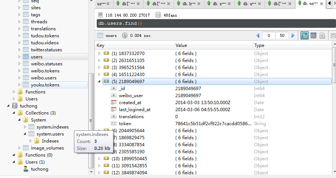Click the Functions folder icon under youku.tokens
This screenshot has height=178, width=336.
pos(20,92)
